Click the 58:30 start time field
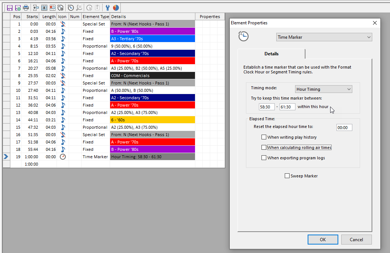Image resolution: width=390 pixels, height=253 pixels. coord(267,107)
